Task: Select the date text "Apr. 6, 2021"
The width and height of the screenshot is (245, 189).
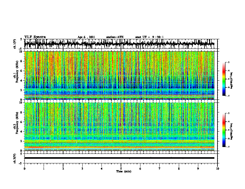Action: pyautogui.click(x=86, y=37)
